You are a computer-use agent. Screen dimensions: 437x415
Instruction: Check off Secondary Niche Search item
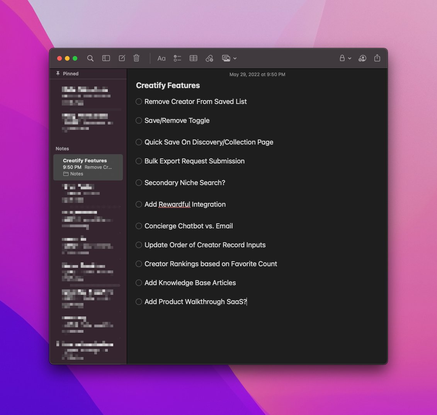139,182
